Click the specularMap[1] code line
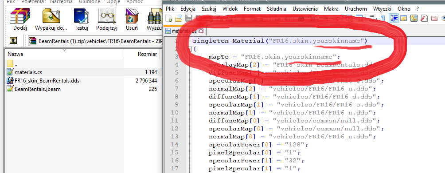Screen dimensions: 445x173 [x=296, y=105]
